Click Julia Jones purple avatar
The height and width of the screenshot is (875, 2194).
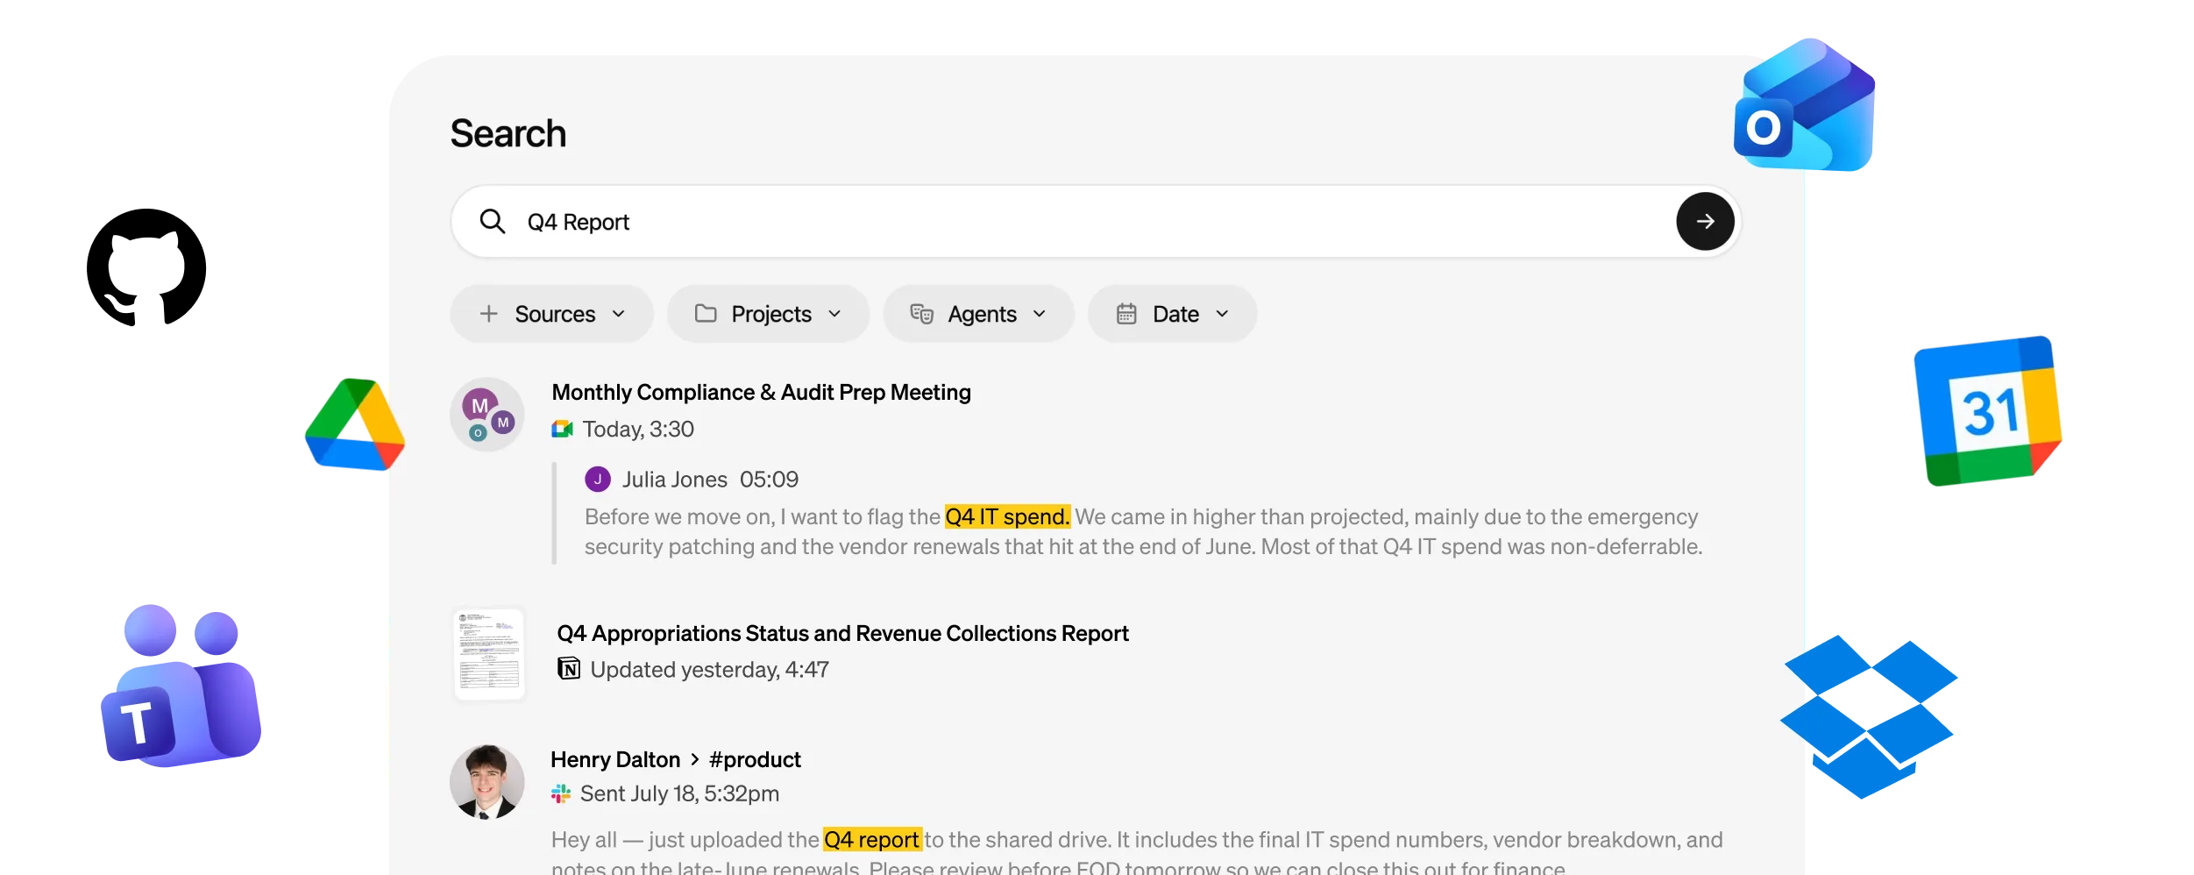pyautogui.click(x=598, y=479)
